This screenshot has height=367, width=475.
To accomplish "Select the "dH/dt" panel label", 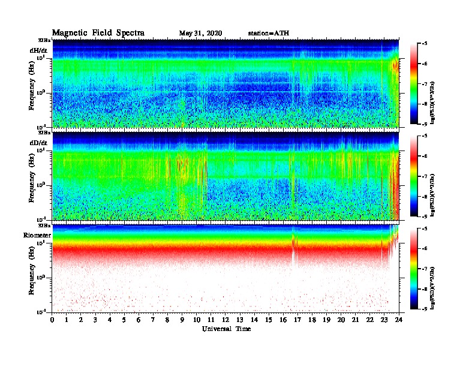I will click(x=38, y=50).
